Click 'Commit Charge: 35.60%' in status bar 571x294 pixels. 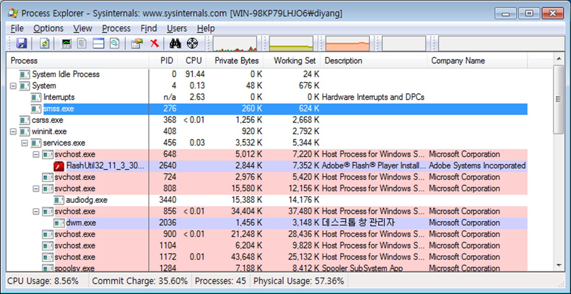tap(140, 281)
